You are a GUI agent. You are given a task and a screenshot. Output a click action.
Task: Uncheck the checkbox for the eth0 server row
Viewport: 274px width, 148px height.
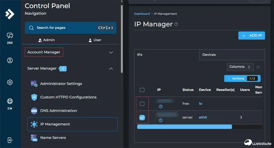[x=142, y=118]
